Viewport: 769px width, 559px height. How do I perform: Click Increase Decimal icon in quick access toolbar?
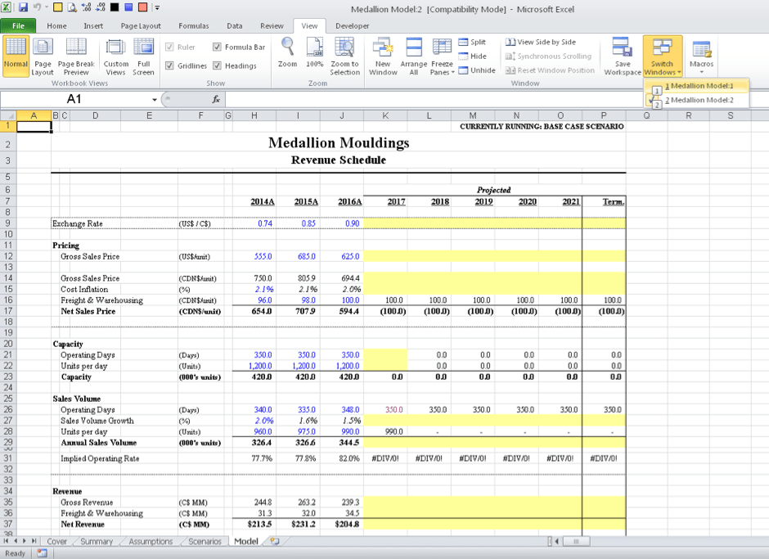pyautogui.click(x=87, y=7)
